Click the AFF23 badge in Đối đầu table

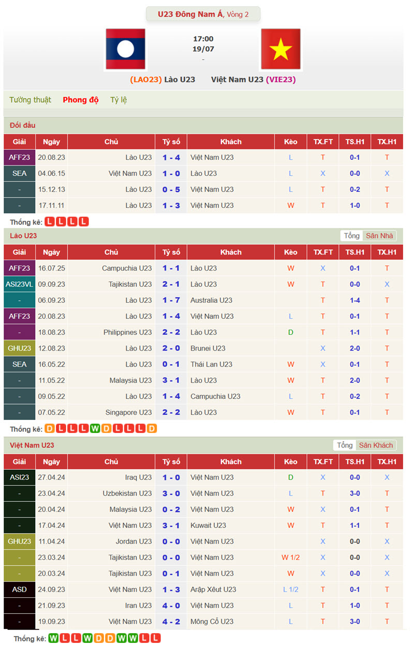tap(20, 158)
